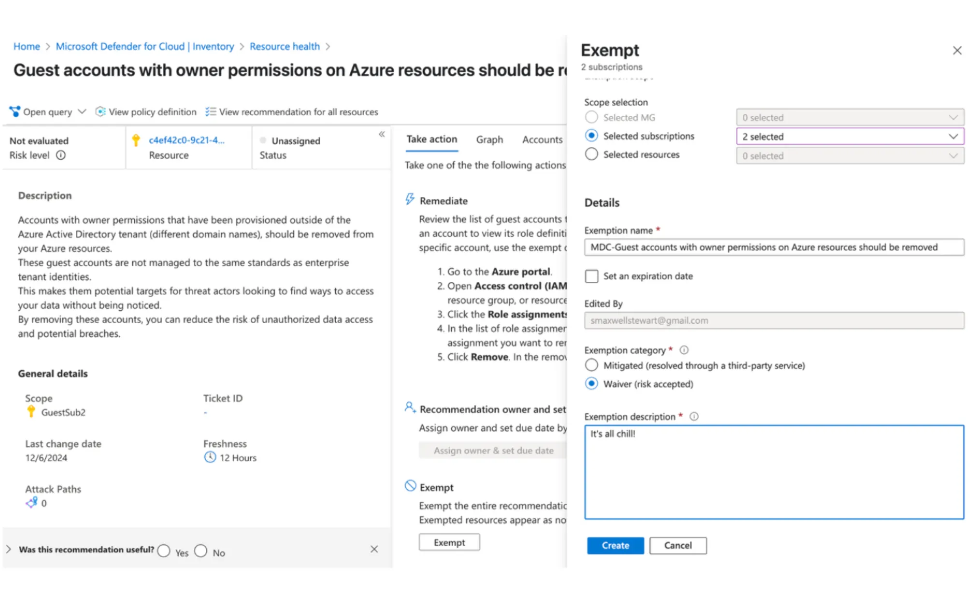Dismiss the recommendation feedback bar
This screenshot has width=970, height=605.
(x=374, y=549)
